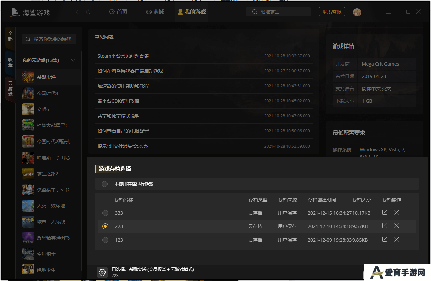
Task: Delete the 223 save archive
Action: point(397,226)
